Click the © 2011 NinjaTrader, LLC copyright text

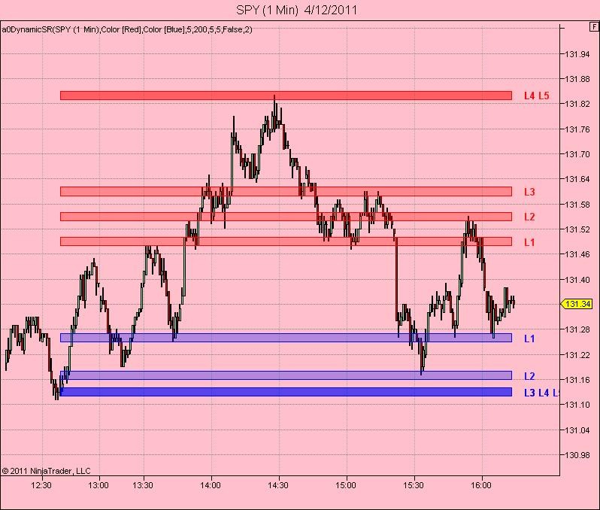(47, 471)
